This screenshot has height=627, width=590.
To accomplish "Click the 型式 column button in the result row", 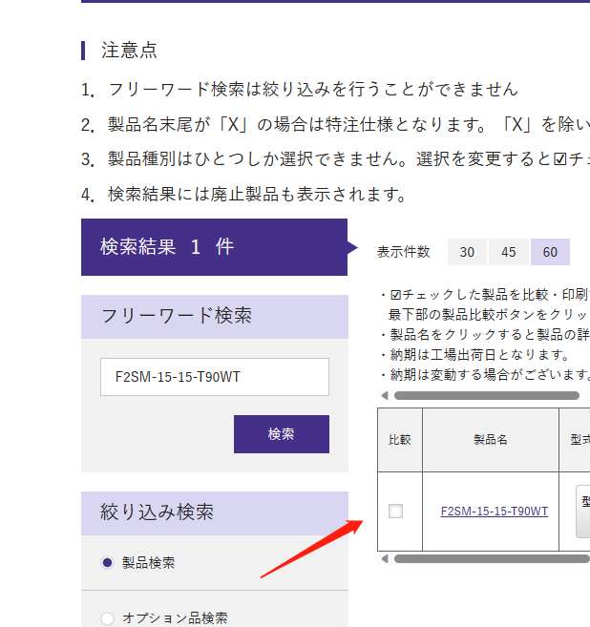I will coord(582,512).
